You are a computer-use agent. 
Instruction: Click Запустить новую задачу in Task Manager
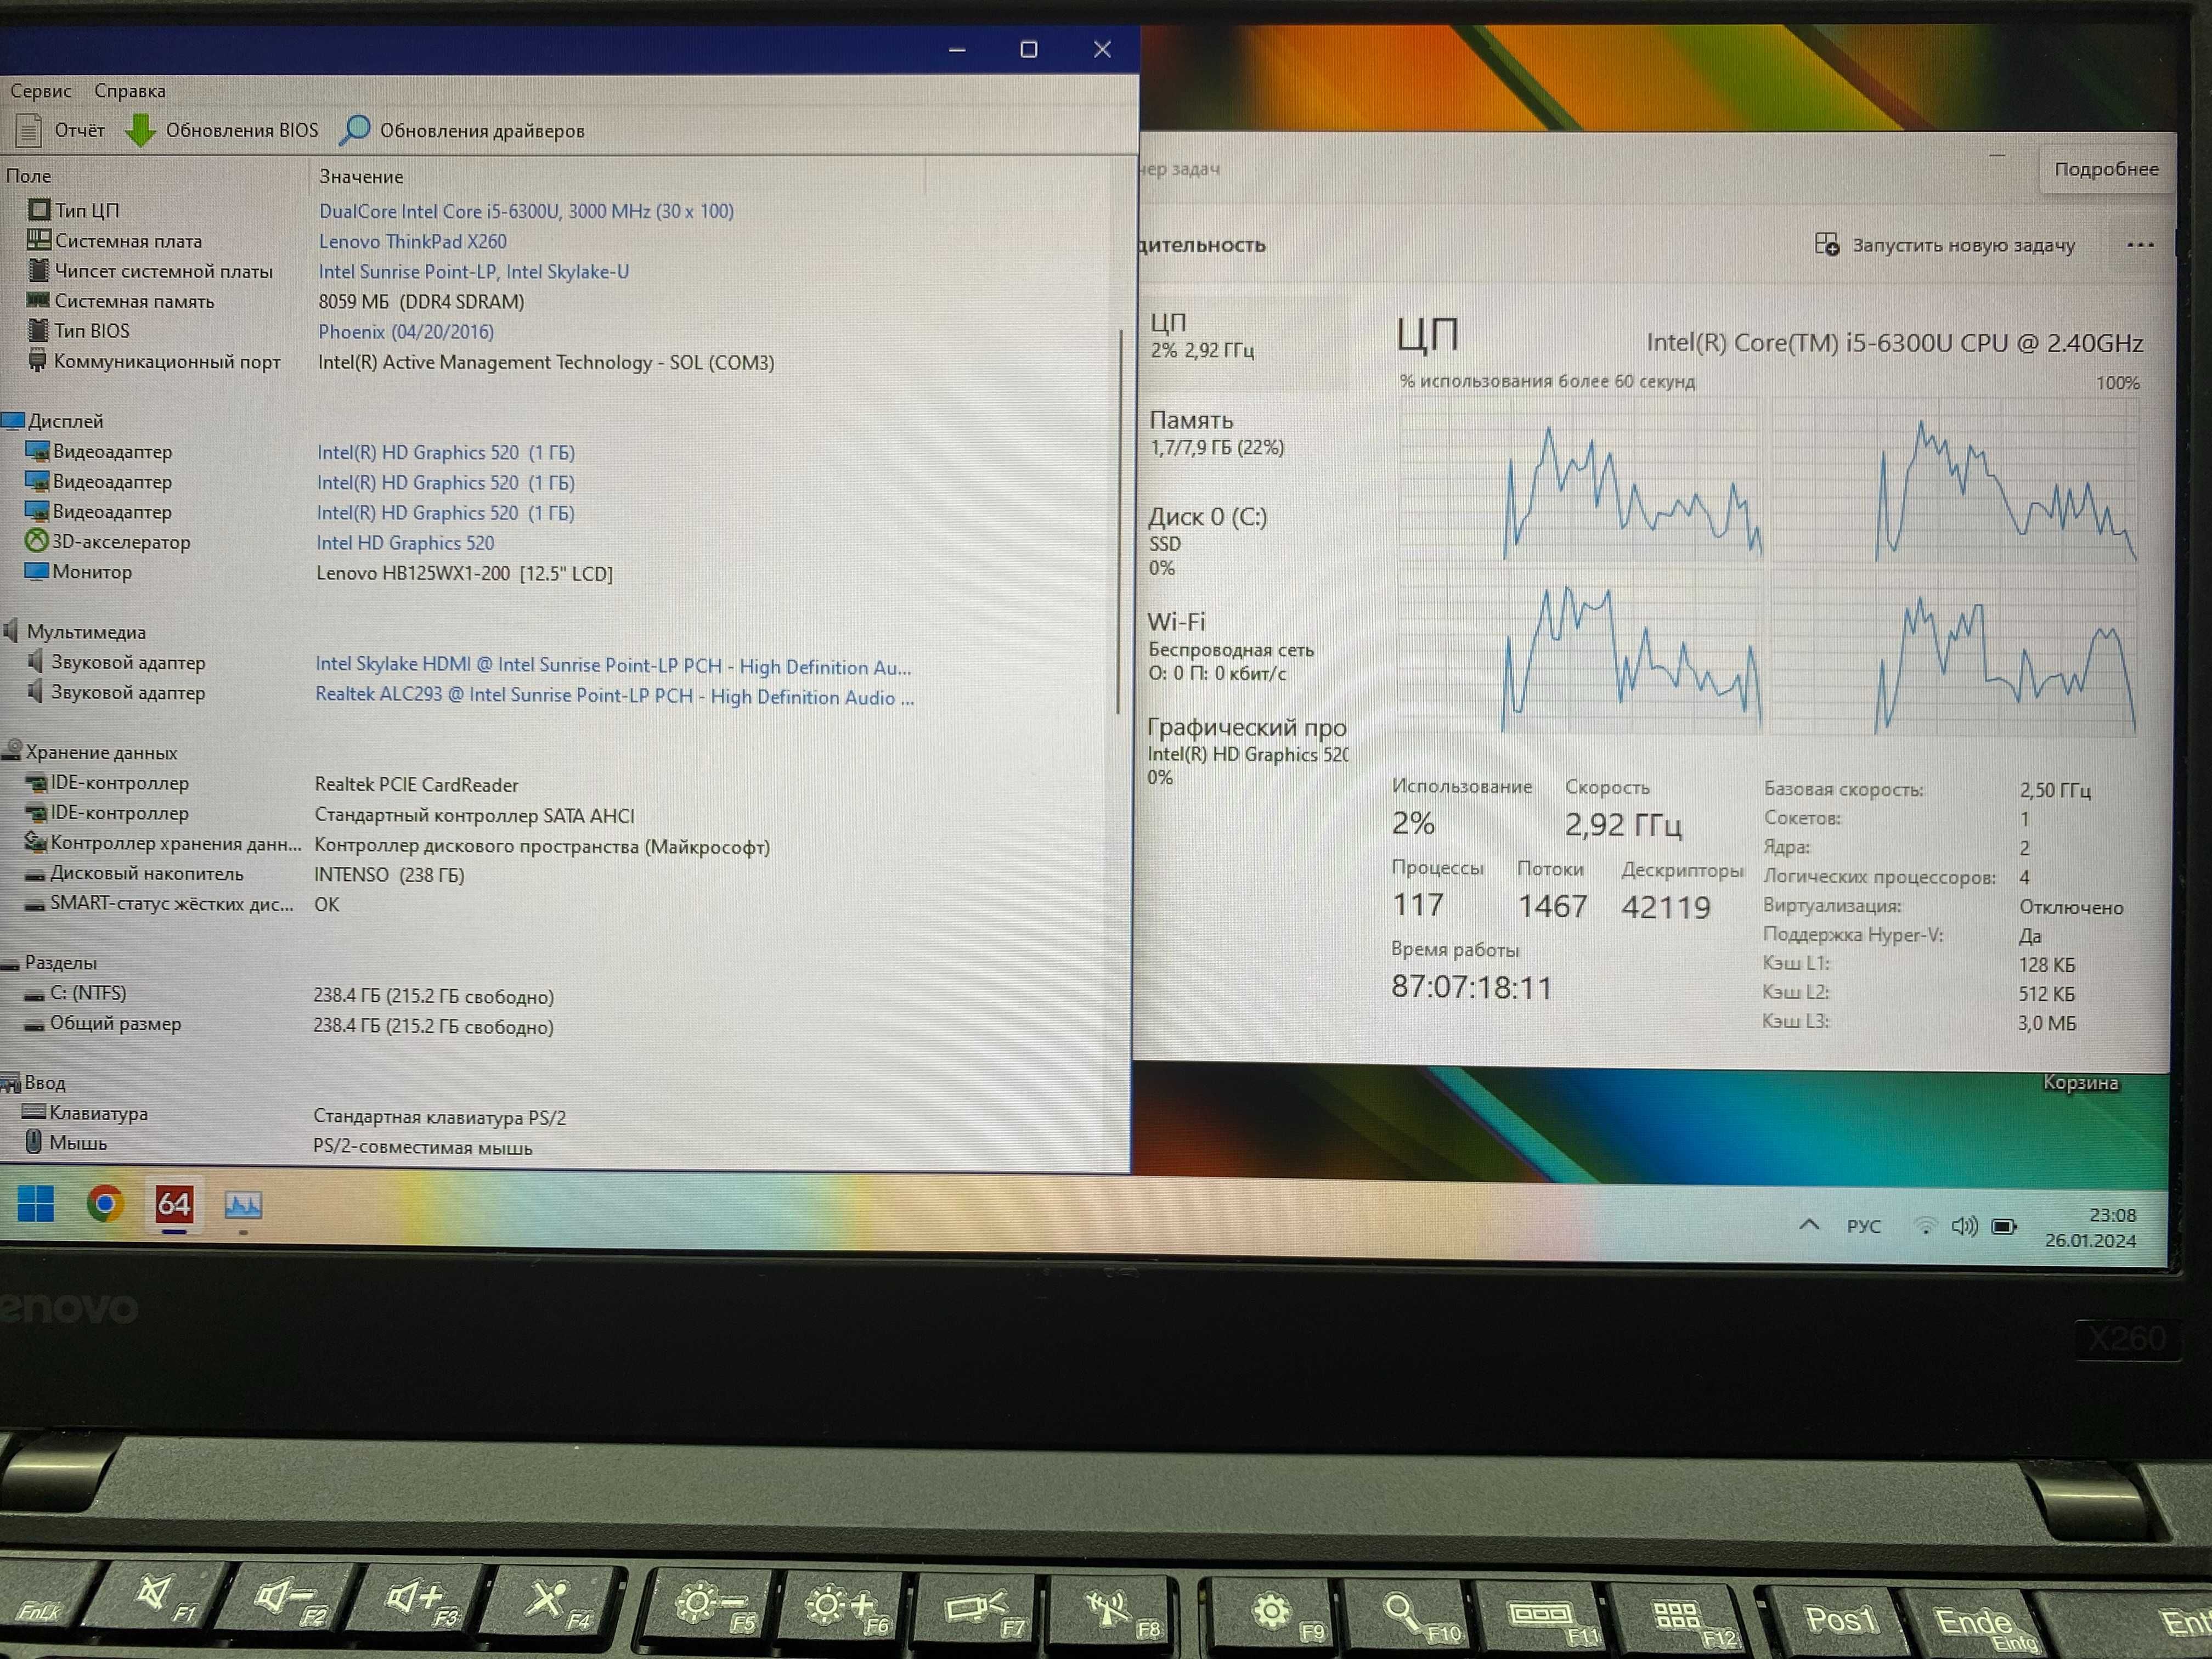tap(1945, 245)
